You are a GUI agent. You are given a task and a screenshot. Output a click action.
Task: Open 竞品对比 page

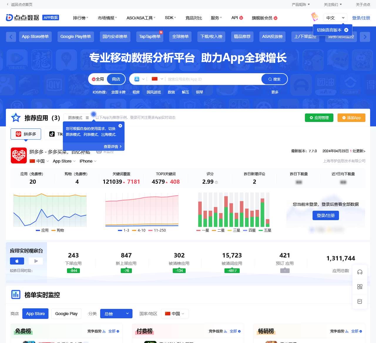click(x=194, y=18)
